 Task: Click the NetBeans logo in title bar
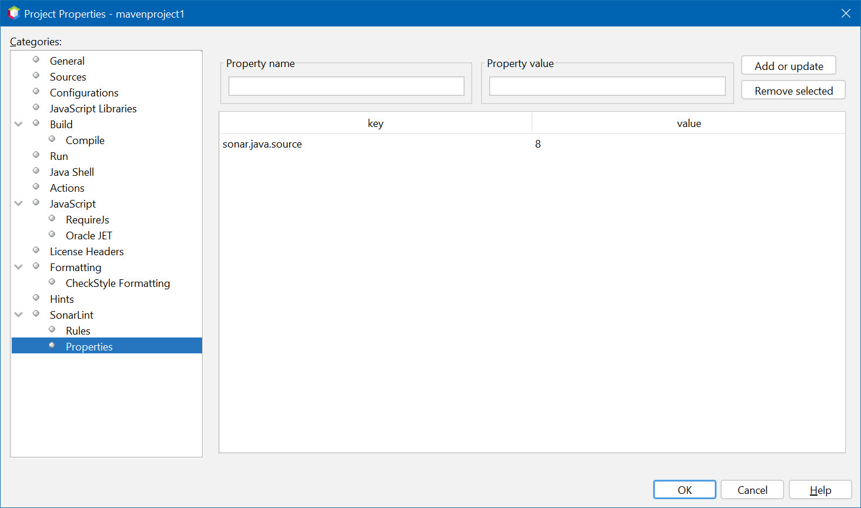pyautogui.click(x=14, y=13)
